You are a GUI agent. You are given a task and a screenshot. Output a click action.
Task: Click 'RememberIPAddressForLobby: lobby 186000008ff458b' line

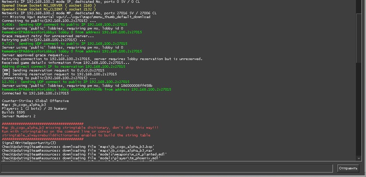(x=86, y=89)
